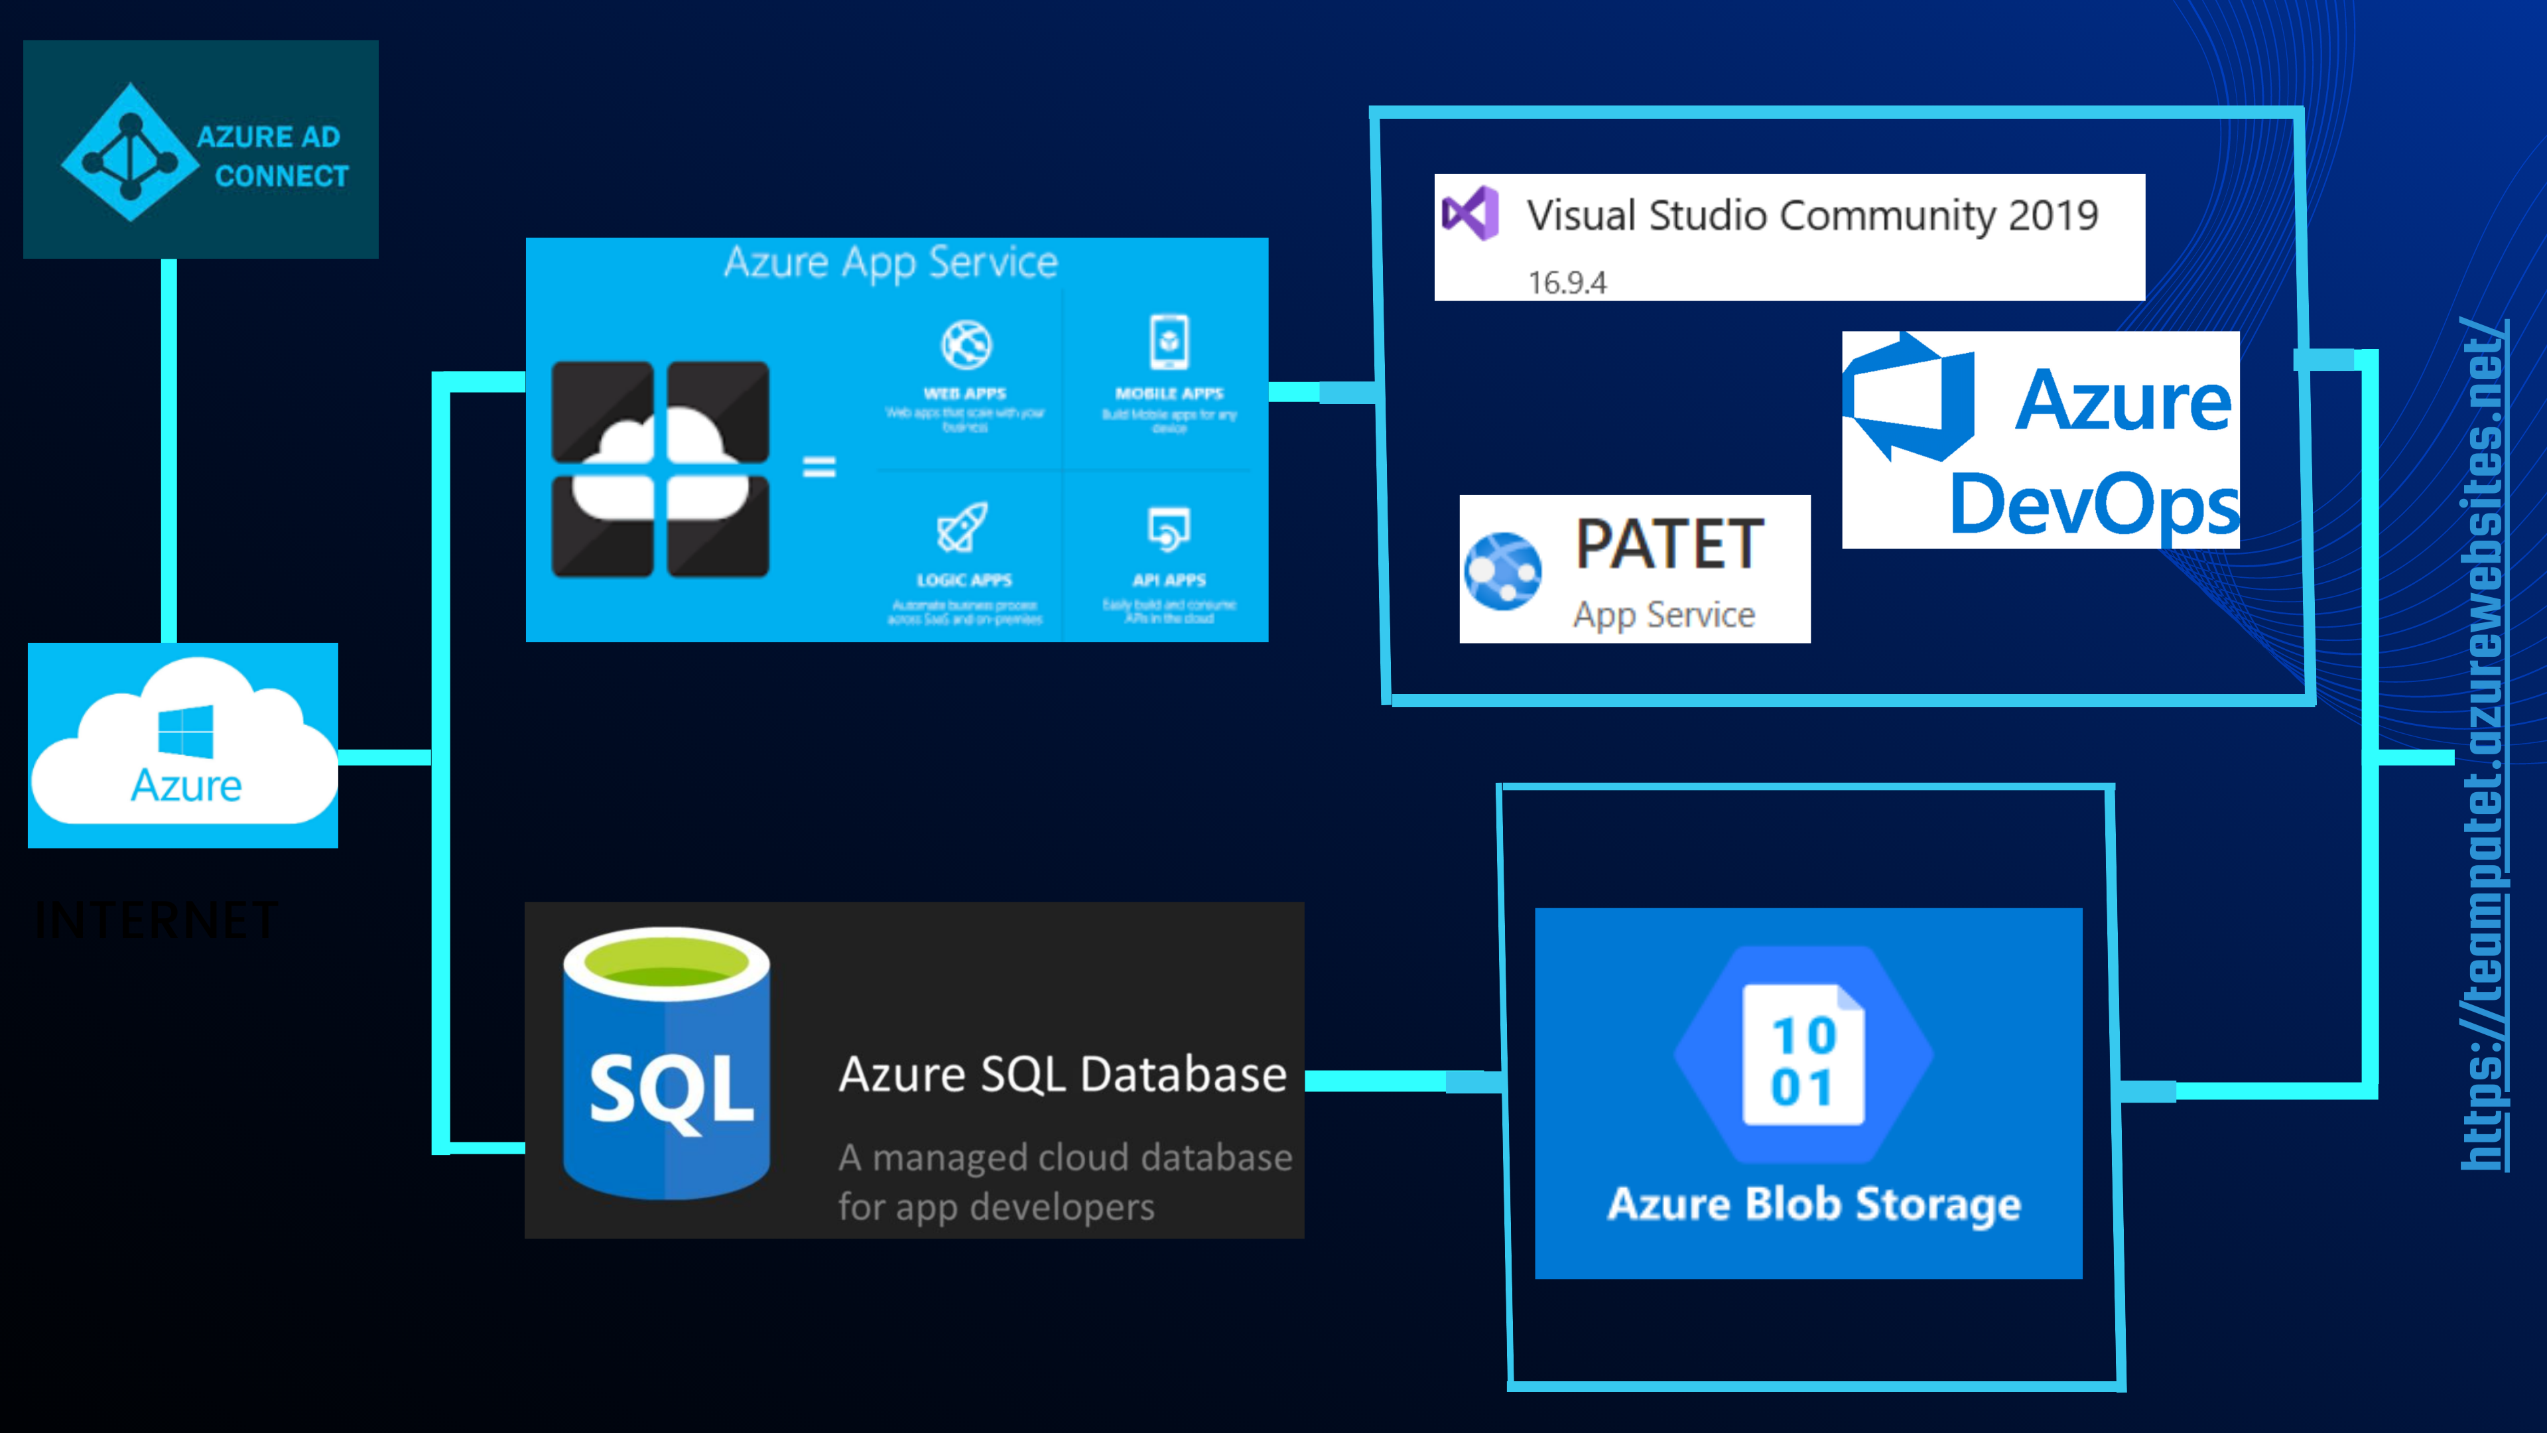Click the Mobile Apps phone icon
The height and width of the screenshot is (1433, 2547).
[x=1169, y=342]
